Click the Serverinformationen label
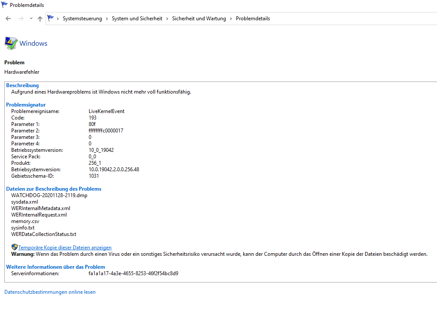The height and width of the screenshot is (311, 437). point(35,273)
